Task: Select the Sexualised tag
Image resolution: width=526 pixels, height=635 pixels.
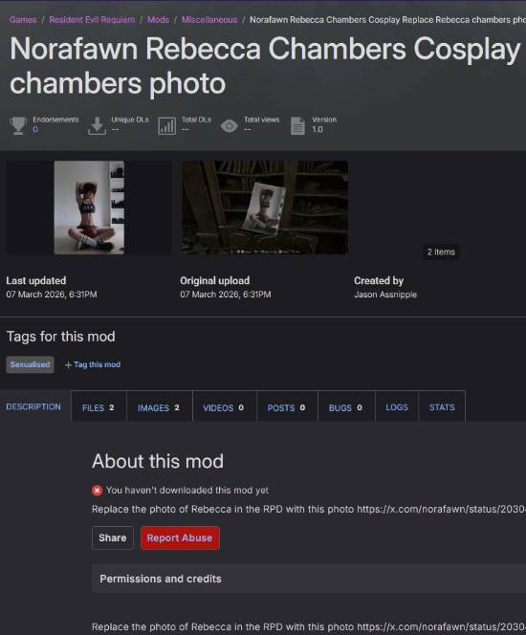Action: tap(30, 364)
